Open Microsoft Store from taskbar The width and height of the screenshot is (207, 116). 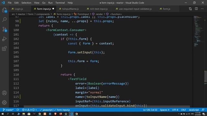coord(29,114)
